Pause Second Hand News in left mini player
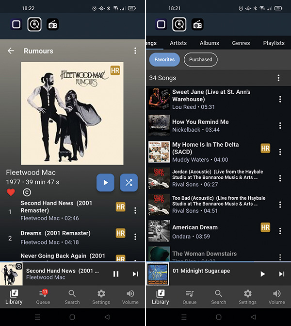 [116, 274]
